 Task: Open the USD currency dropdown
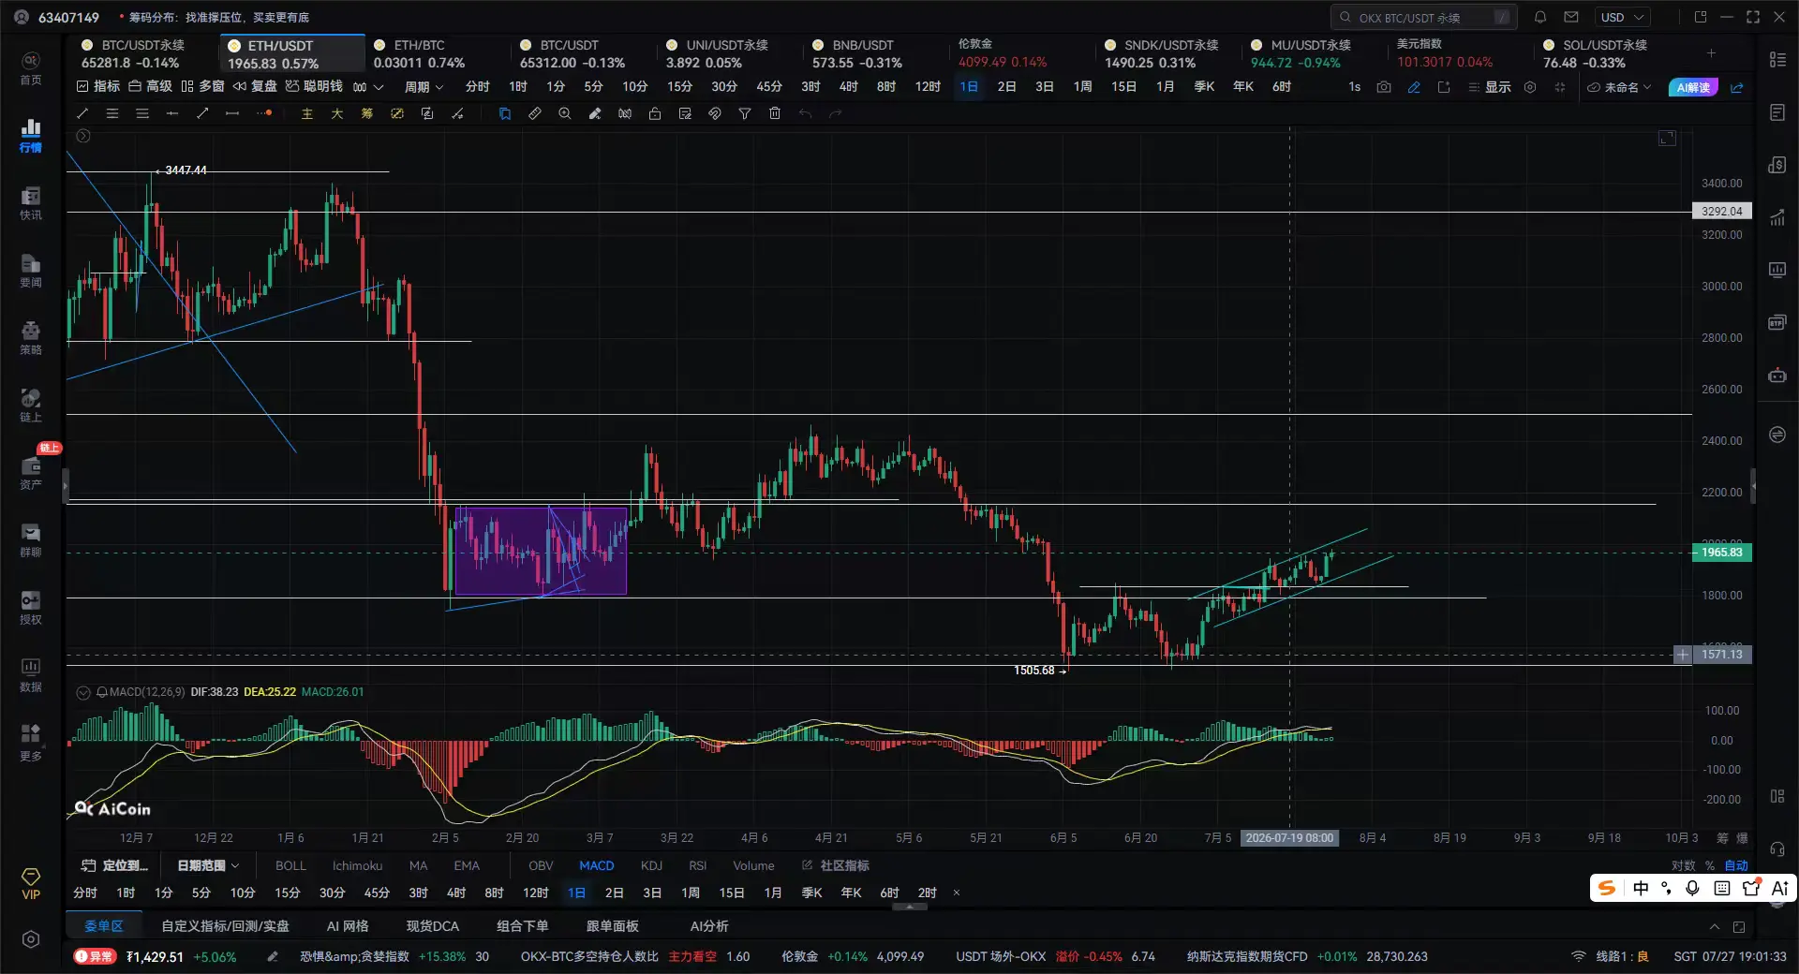pos(1622,17)
